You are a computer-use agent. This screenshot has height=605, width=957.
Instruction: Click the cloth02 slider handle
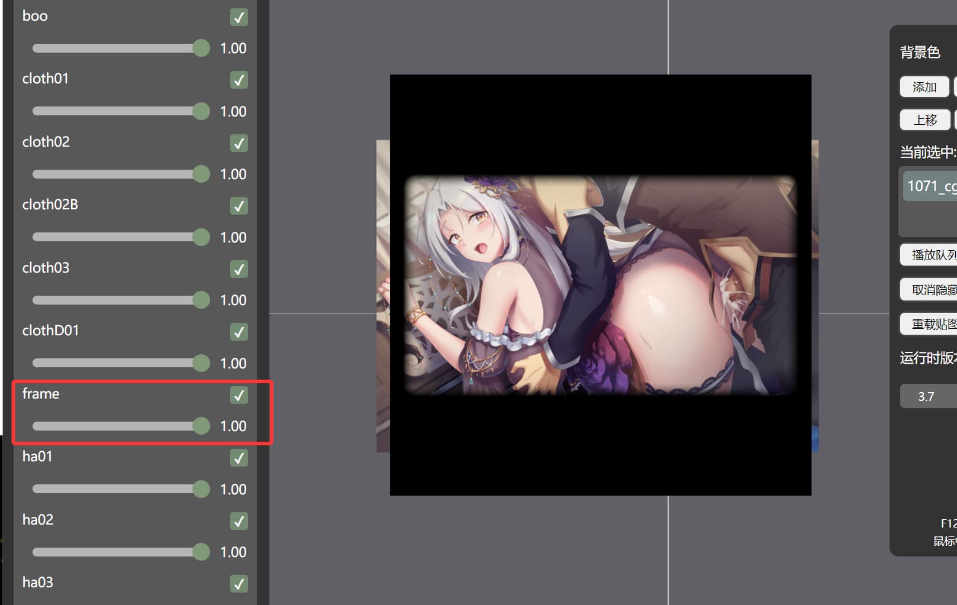[x=201, y=174]
